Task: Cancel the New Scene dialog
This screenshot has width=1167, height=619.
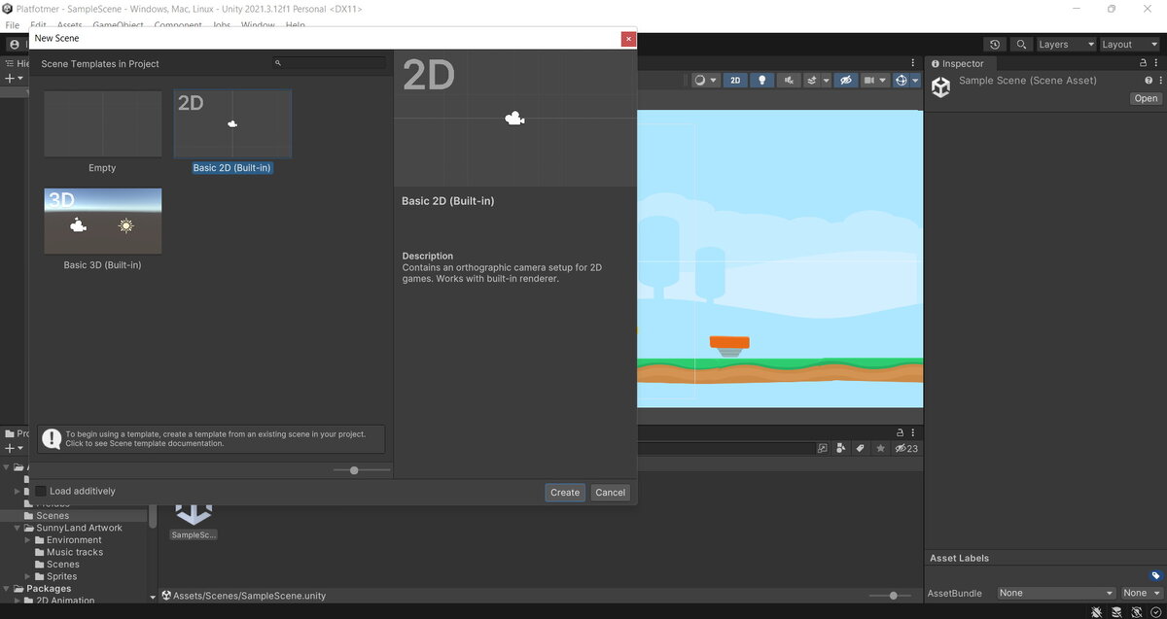Action: coord(611,493)
